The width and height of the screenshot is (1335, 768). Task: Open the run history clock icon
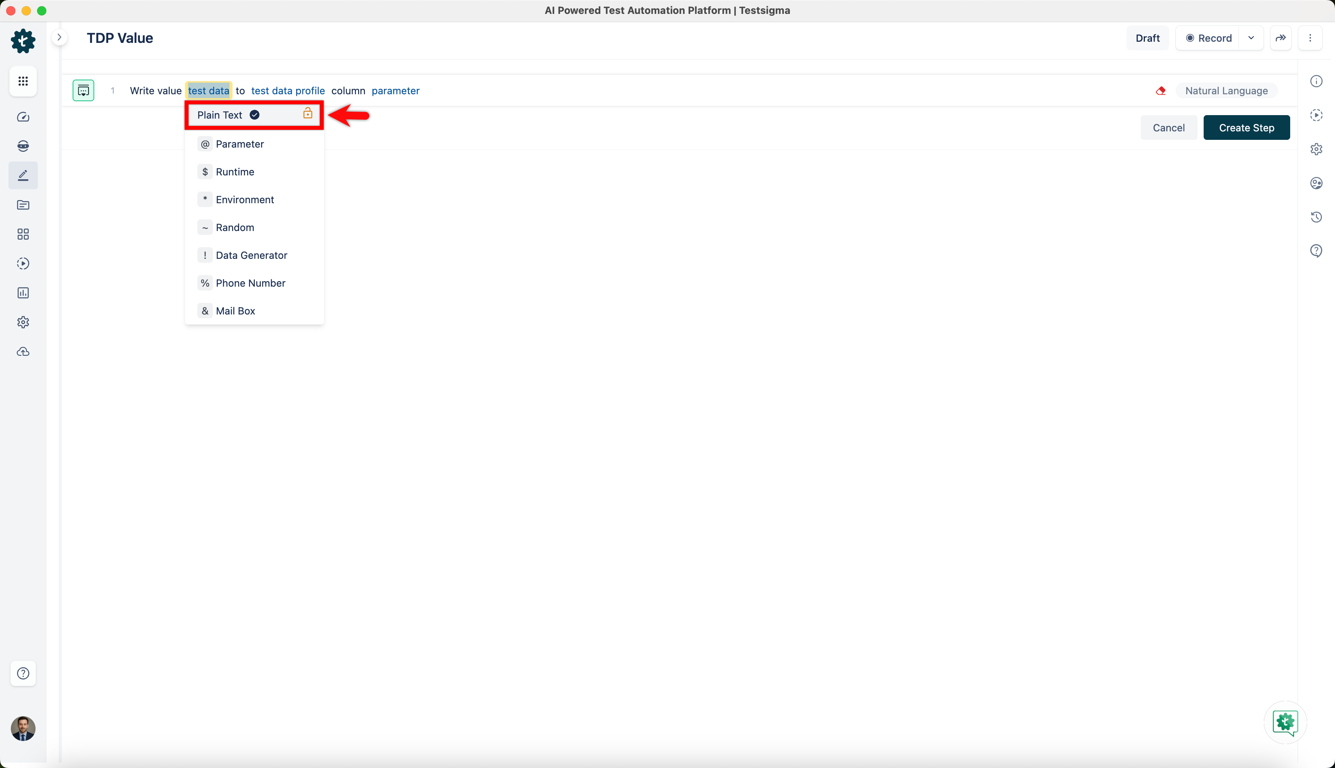click(x=1316, y=217)
